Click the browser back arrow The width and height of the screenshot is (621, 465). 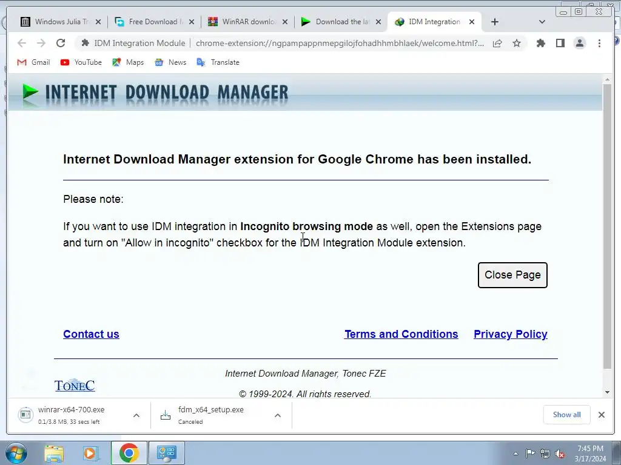point(22,43)
